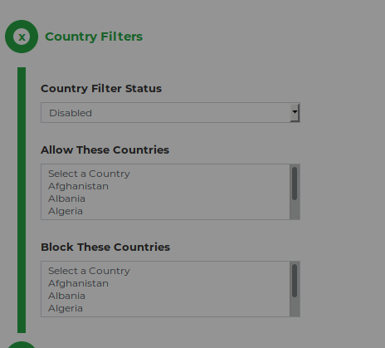This screenshot has width=385, height=348.
Task: Select Albania in Block These Countries
Action: tap(165, 296)
